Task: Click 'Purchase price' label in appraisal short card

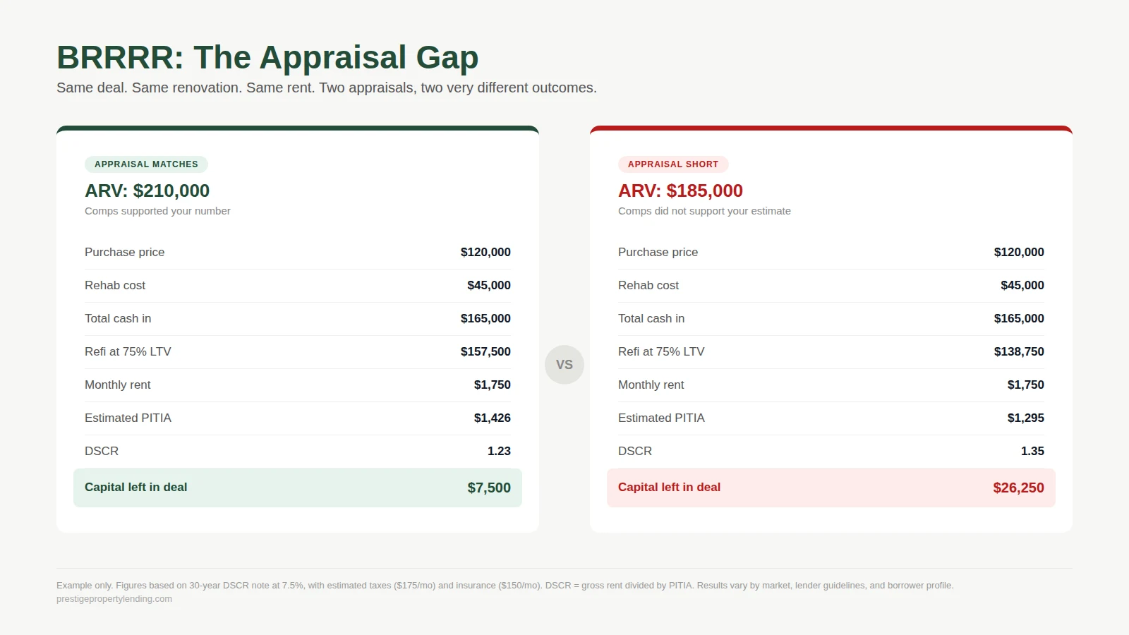Action: coord(658,252)
